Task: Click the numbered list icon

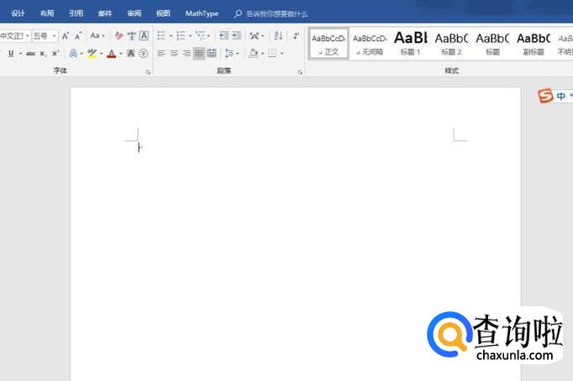Action: point(181,35)
